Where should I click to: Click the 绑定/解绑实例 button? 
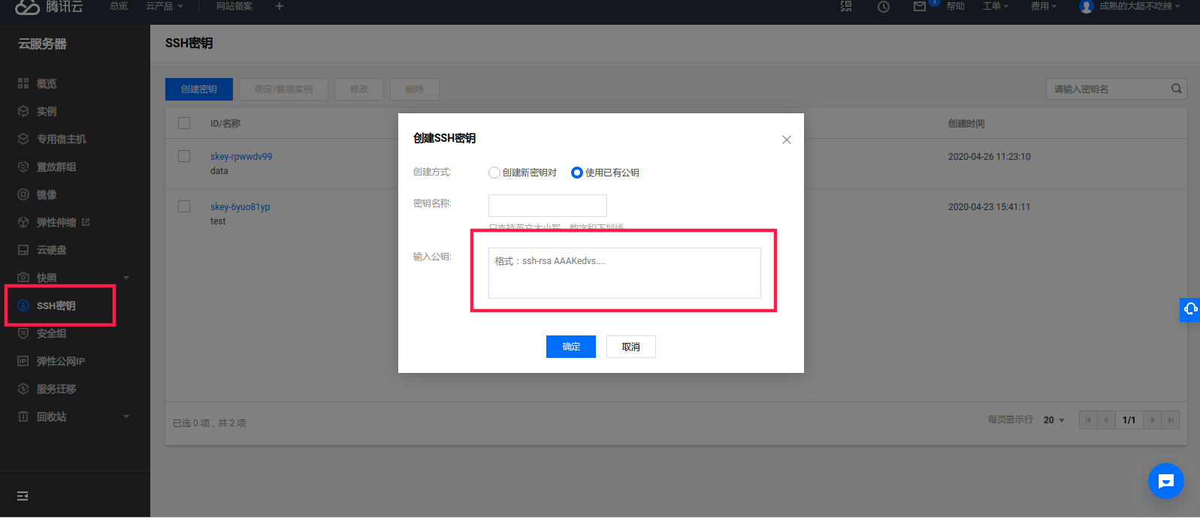pyautogui.click(x=284, y=89)
